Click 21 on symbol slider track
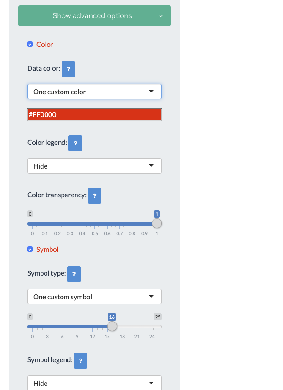The height and width of the screenshot is (390, 283). pyautogui.click(x=137, y=327)
